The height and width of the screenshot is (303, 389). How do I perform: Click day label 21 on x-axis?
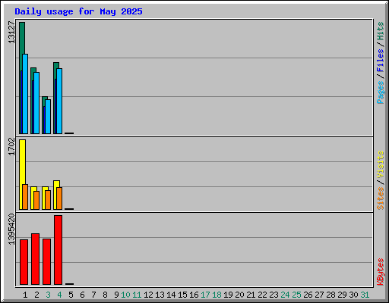pos(251,295)
